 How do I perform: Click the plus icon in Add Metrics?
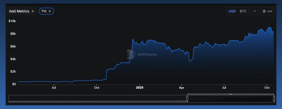(33, 11)
